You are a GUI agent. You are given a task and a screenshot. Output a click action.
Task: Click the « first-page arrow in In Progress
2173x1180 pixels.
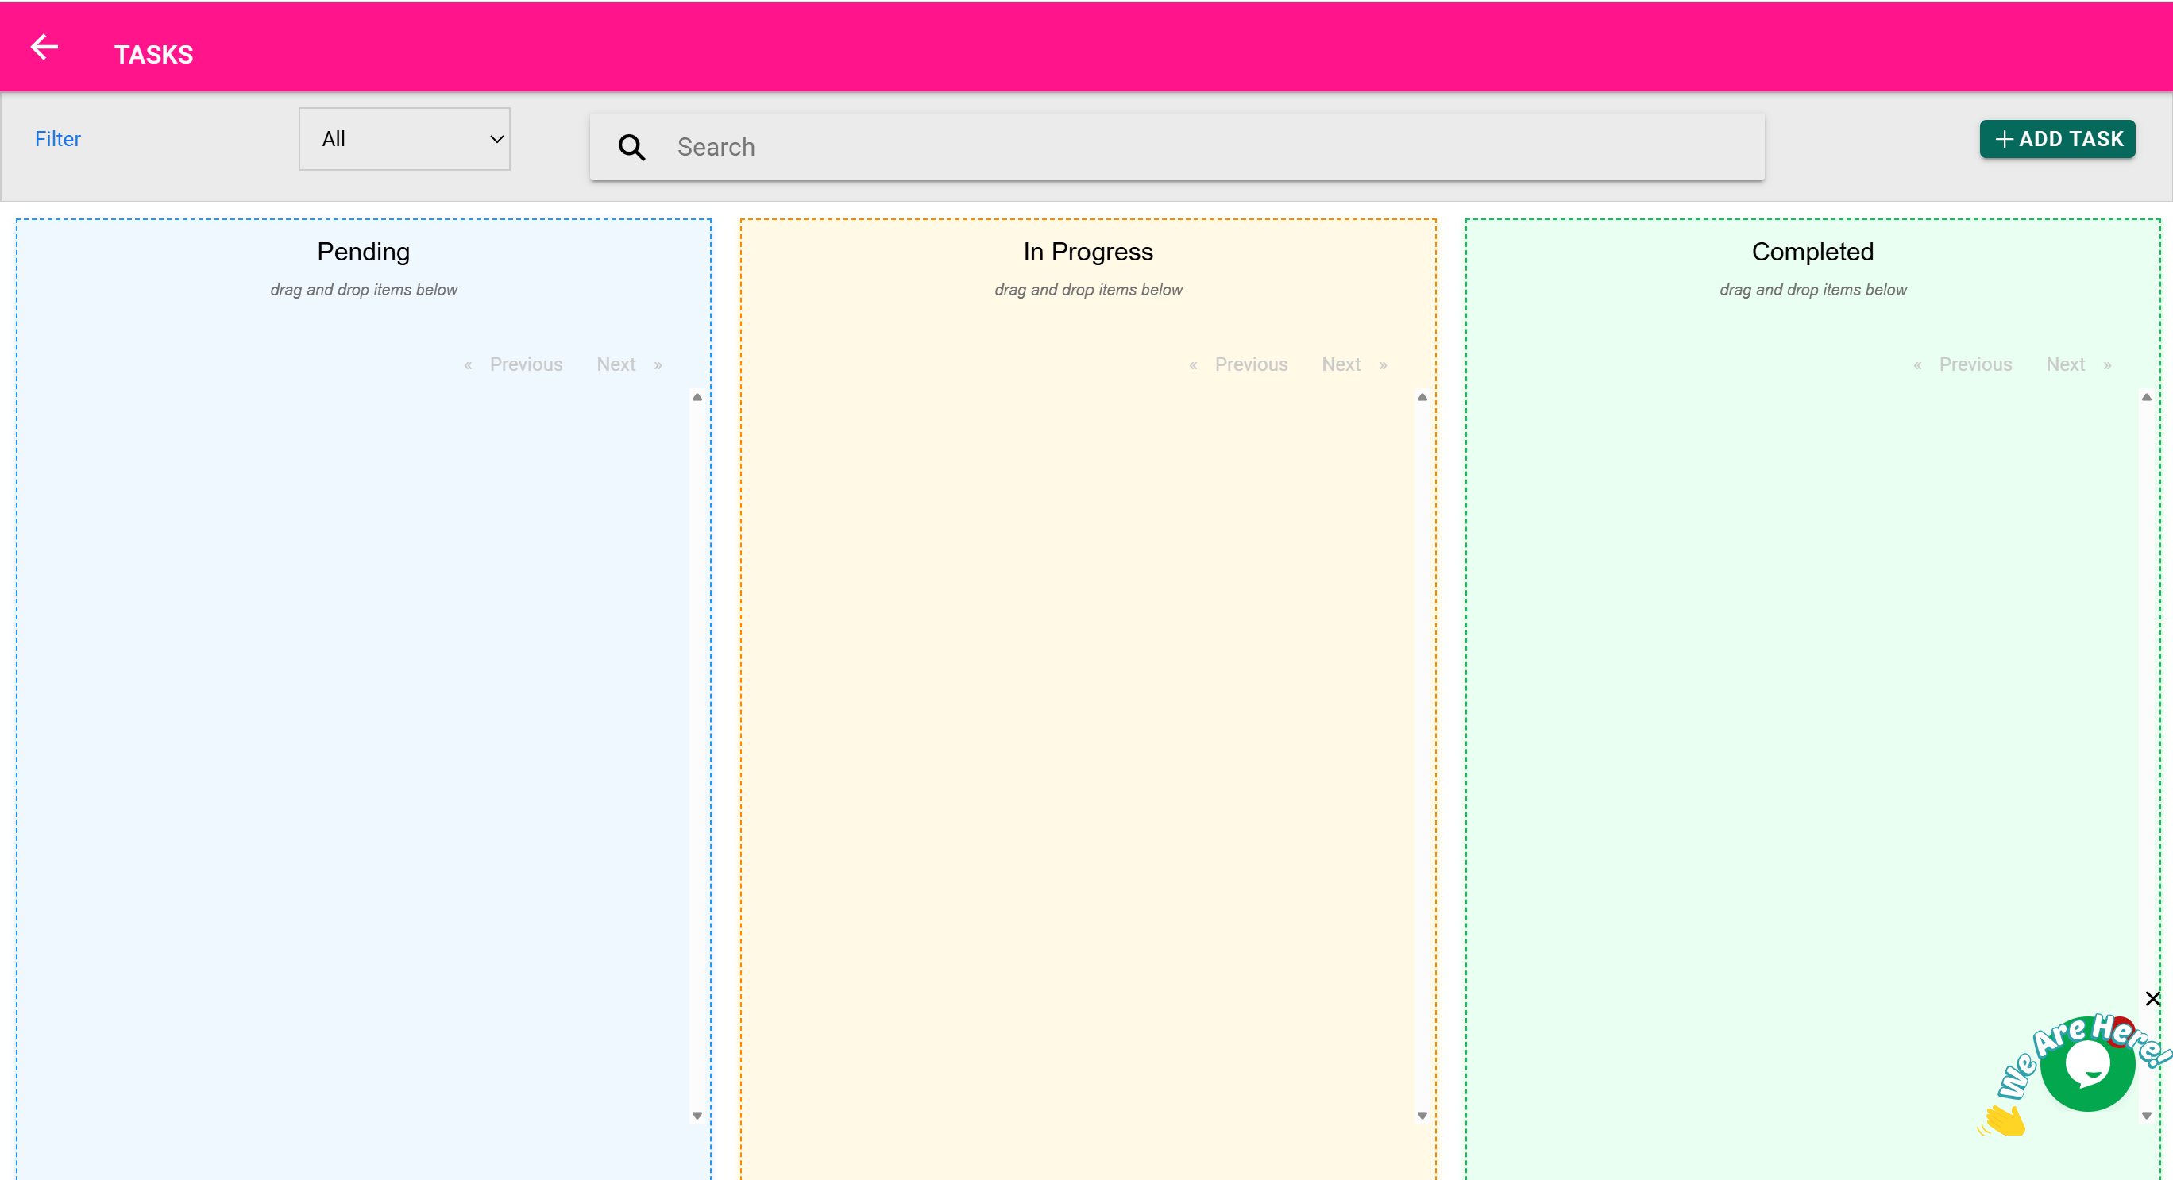click(x=1194, y=365)
